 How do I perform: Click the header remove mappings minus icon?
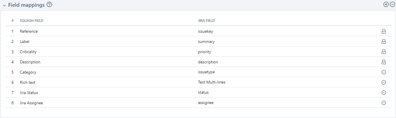[392, 4]
